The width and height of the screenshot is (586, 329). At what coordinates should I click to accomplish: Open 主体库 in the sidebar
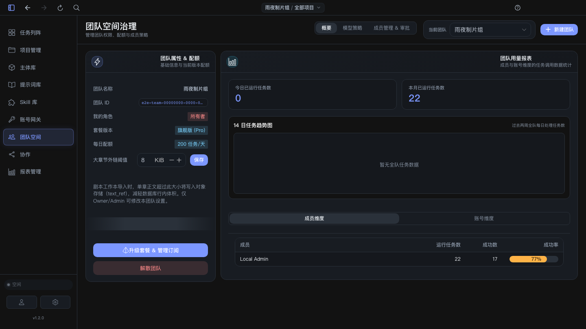(38, 67)
